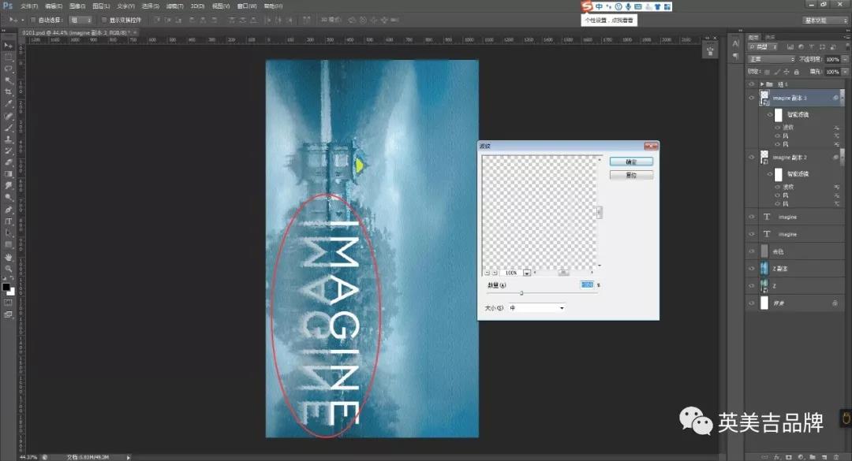The height and width of the screenshot is (461, 852).
Task: Click the foreground color black swatch
Action: pyautogui.click(x=6, y=287)
